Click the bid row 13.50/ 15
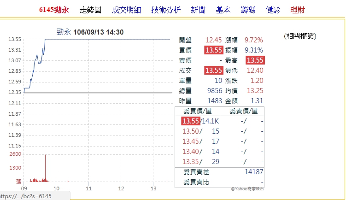The image size is (346, 200). [200, 131]
